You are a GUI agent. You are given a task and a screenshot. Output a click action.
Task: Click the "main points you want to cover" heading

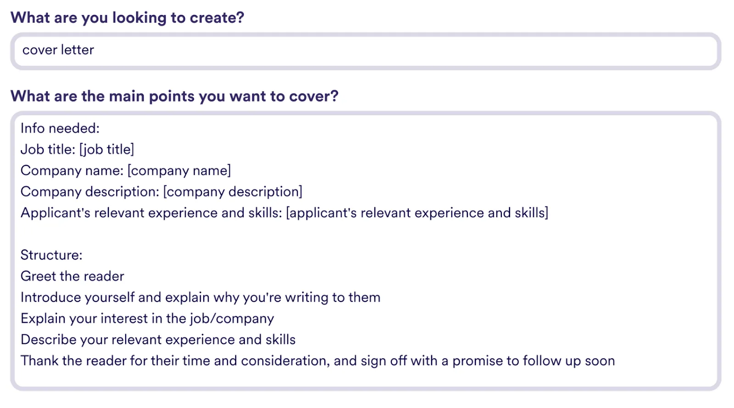click(174, 96)
